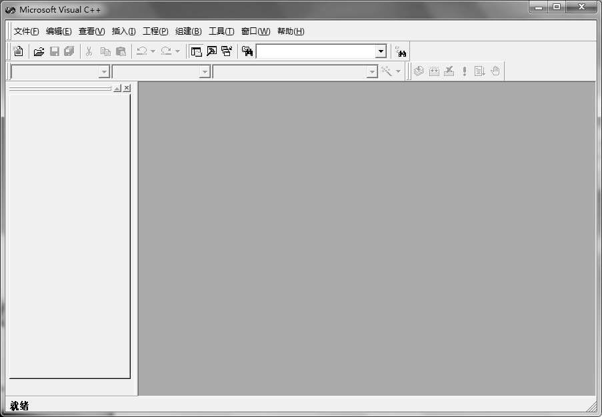The height and width of the screenshot is (417, 602).
Task: Click the Save All icon
Action: click(69, 51)
